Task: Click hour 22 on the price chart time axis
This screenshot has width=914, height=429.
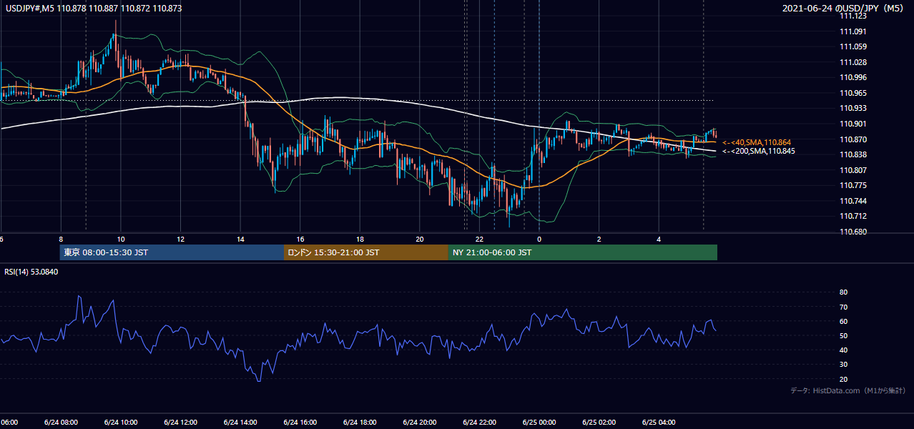Action: coord(479,240)
